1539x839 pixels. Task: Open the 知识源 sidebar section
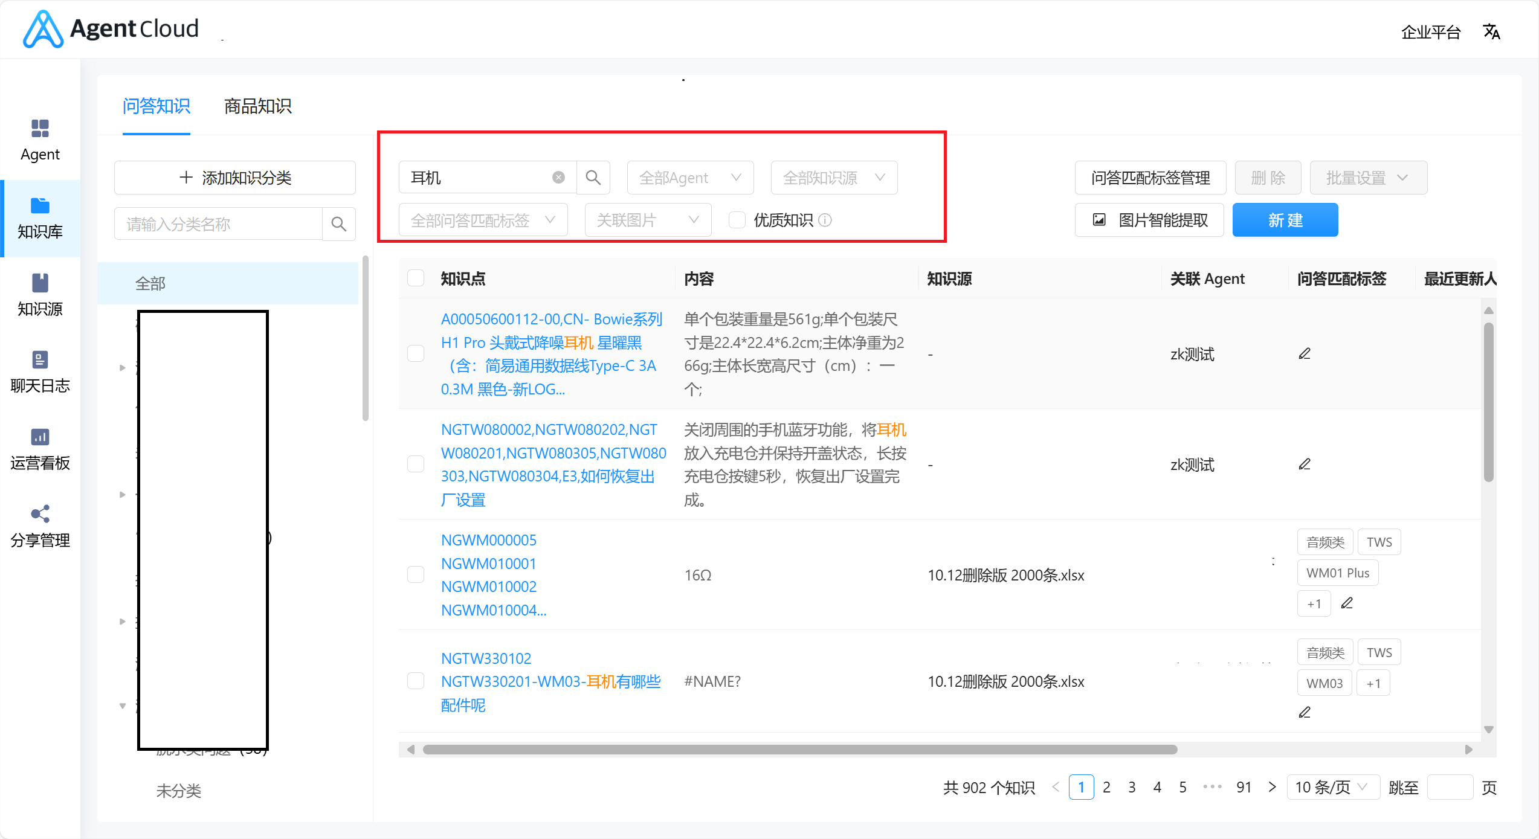(x=40, y=295)
